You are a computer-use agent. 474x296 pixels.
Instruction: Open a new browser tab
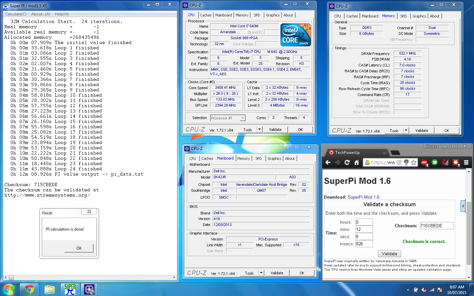click(x=395, y=153)
